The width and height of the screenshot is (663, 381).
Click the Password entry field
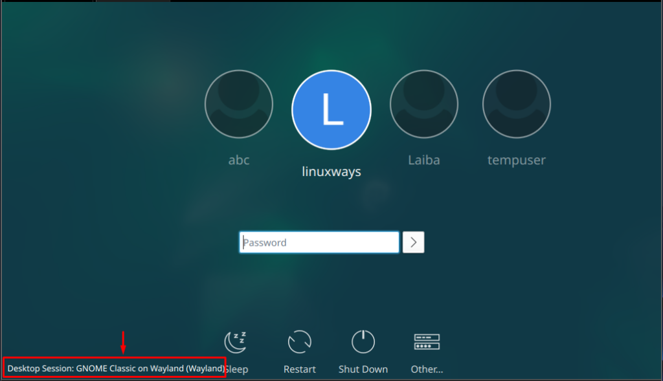pos(319,242)
